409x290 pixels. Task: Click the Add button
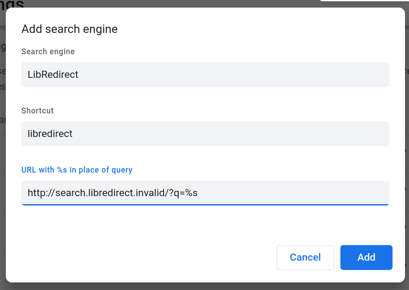tap(366, 257)
